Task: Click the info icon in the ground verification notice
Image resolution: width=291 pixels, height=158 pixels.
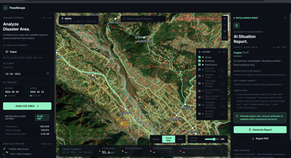Action: (237, 116)
